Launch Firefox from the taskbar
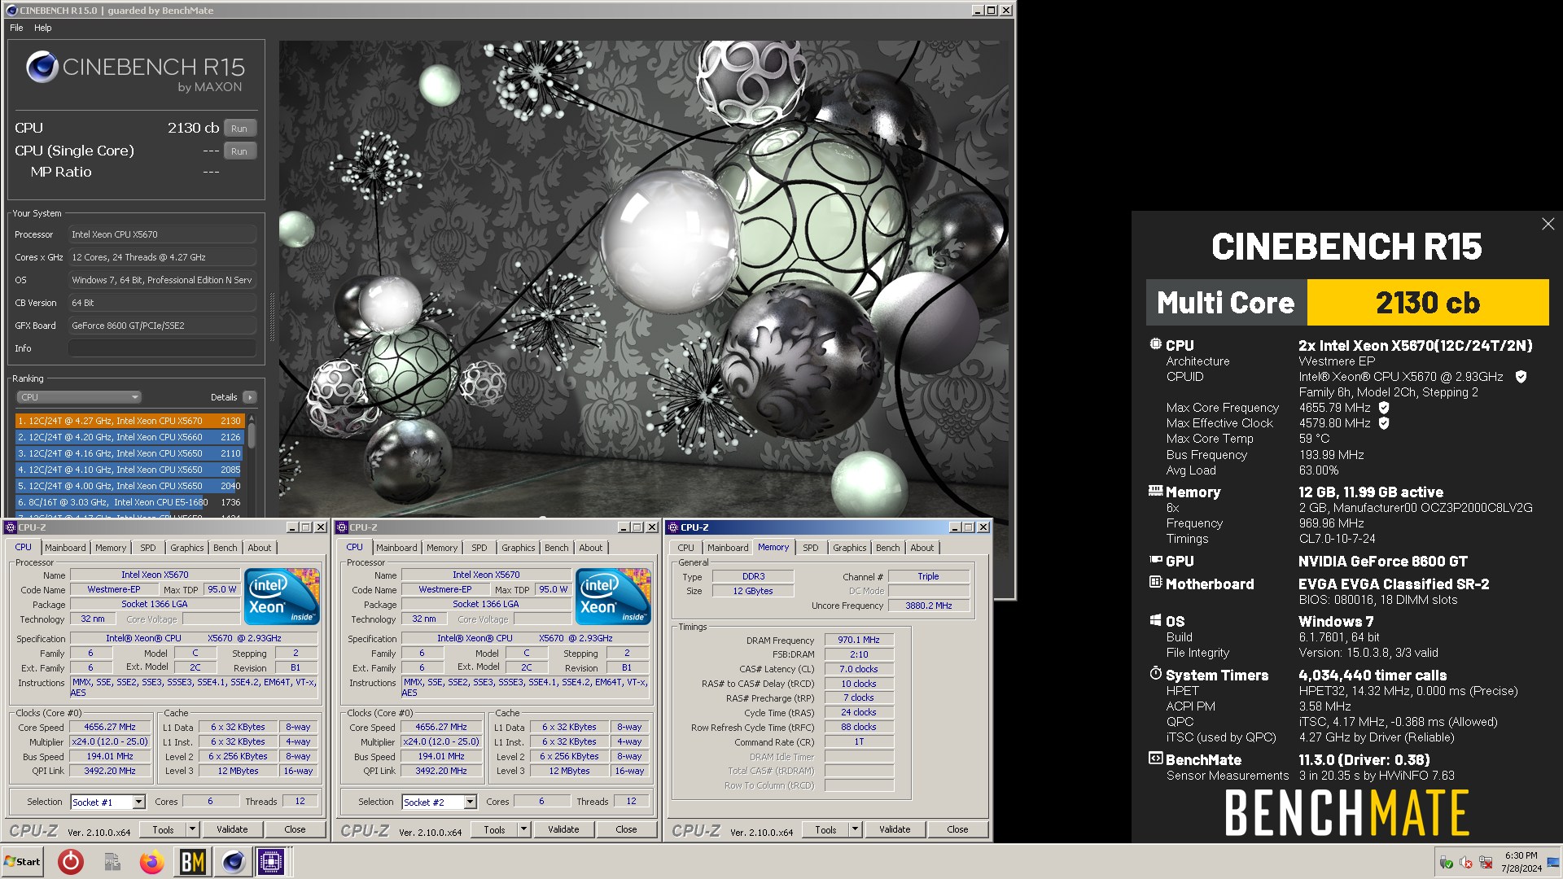The image size is (1563, 879). (152, 862)
